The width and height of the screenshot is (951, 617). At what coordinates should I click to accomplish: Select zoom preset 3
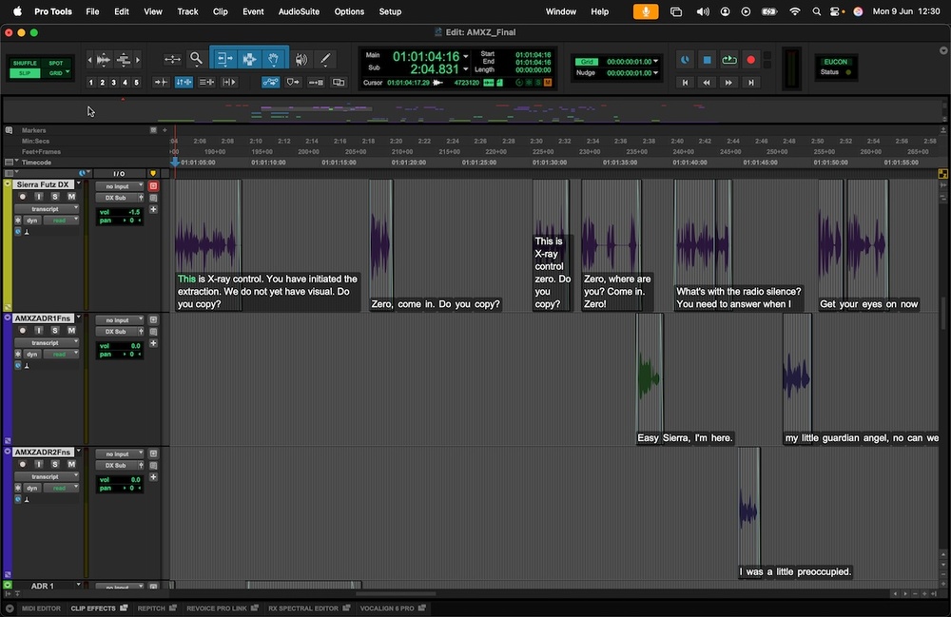[x=113, y=82]
